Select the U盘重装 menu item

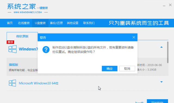40,23
